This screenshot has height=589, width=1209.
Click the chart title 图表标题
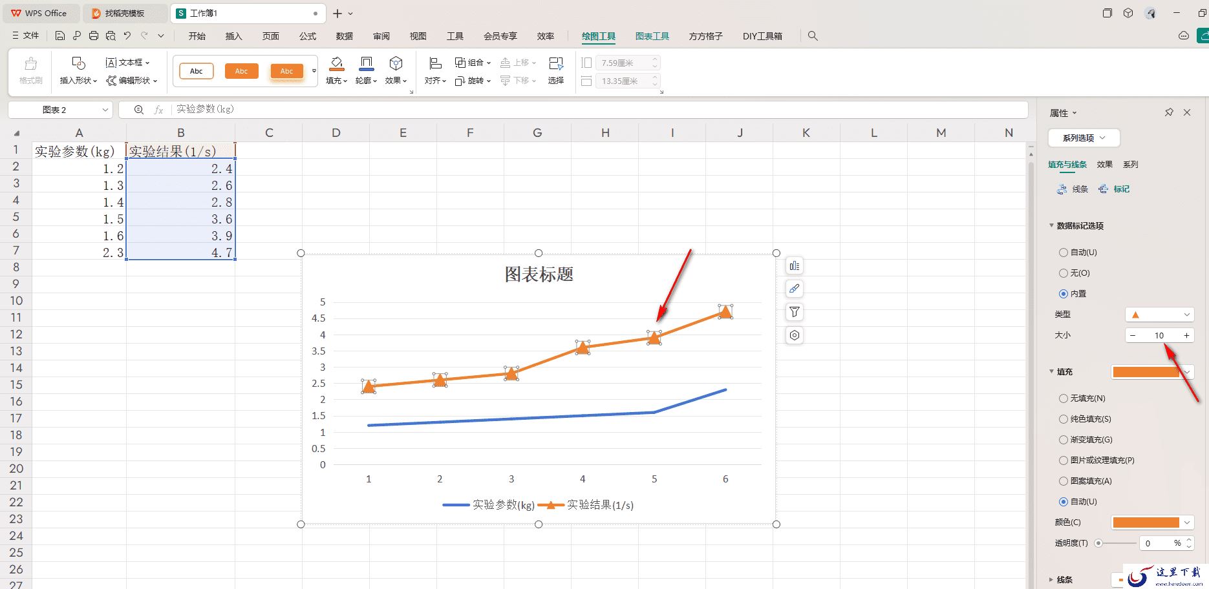click(x=539, y=274)
